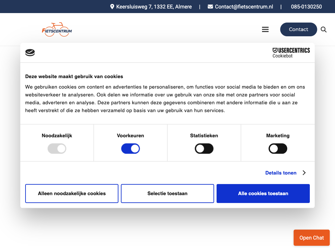Enable the Statistieken cookies toggle
Screen dimensions: 335x251
pyautogui.click(x=204, y=149)
